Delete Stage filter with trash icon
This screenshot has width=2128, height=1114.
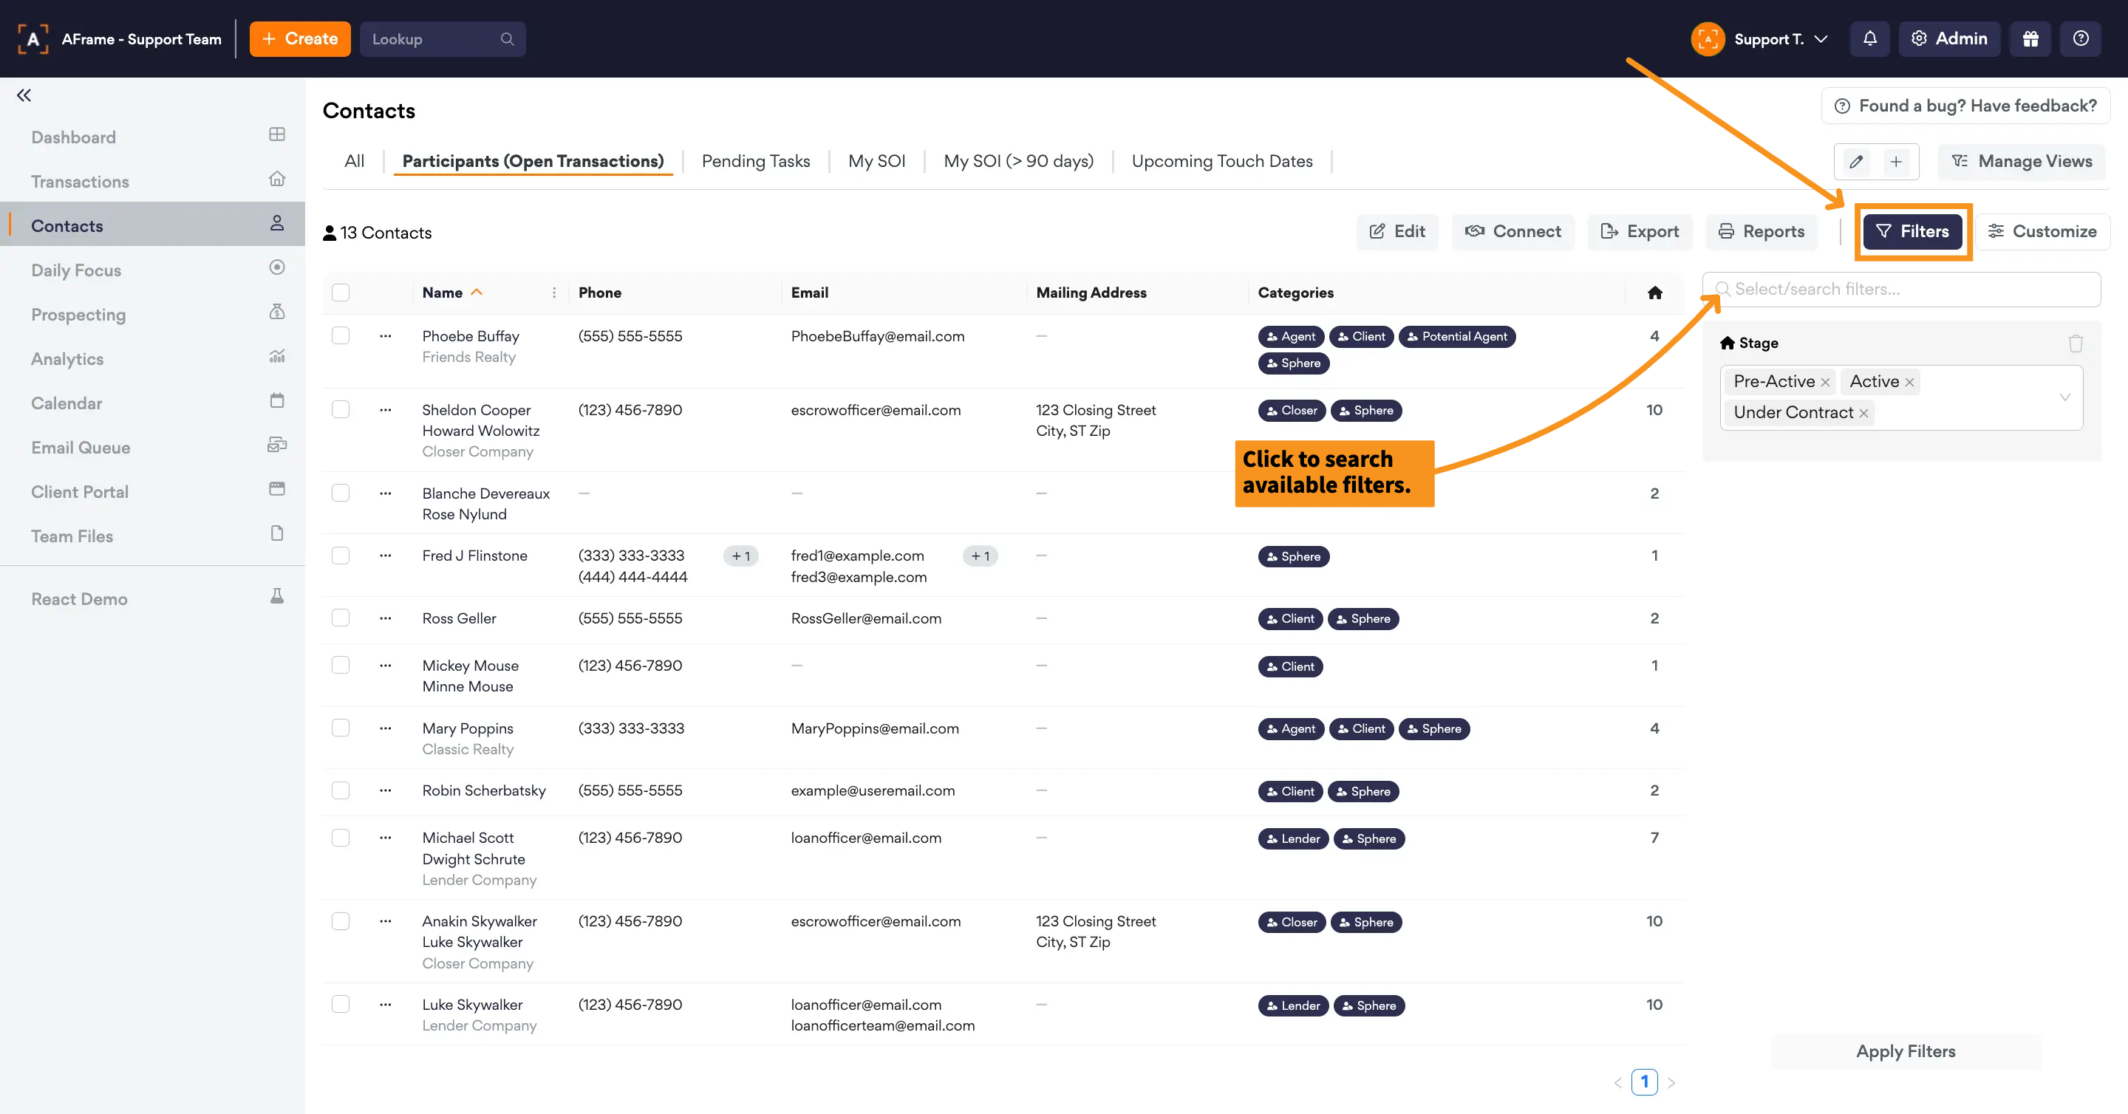2075,343
